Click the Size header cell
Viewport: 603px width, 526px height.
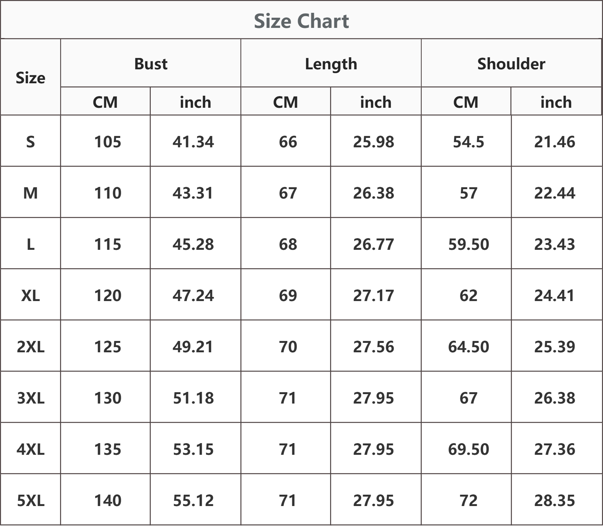[x=31, y=77]
